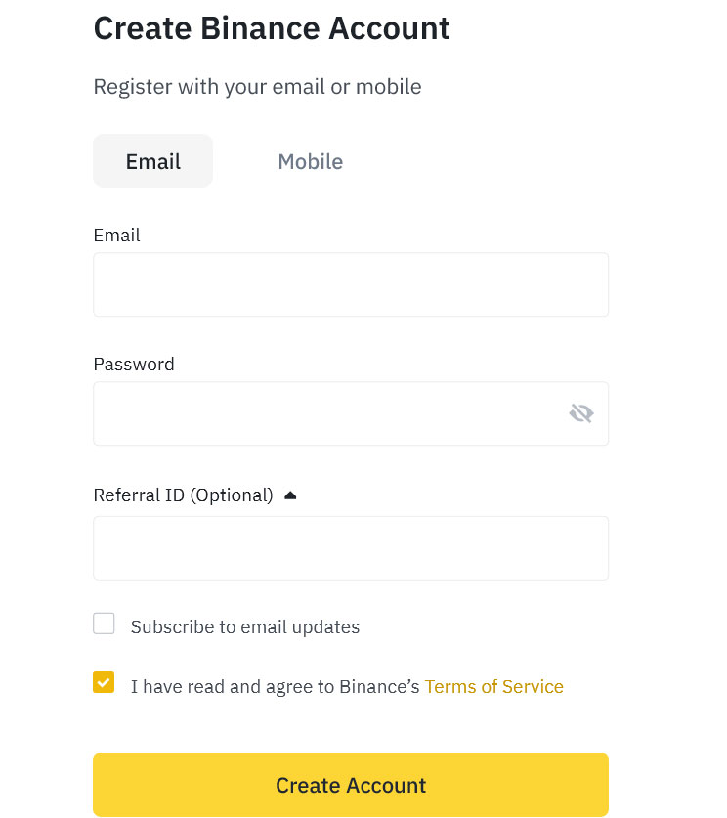Screen dimensions: 727x818
Task: Focus the Email address input field
Action: [x=351, y=284]
